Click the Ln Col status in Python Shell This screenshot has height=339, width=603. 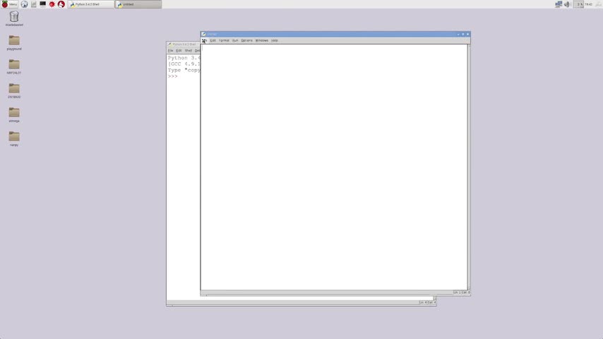tap(427, 302)
